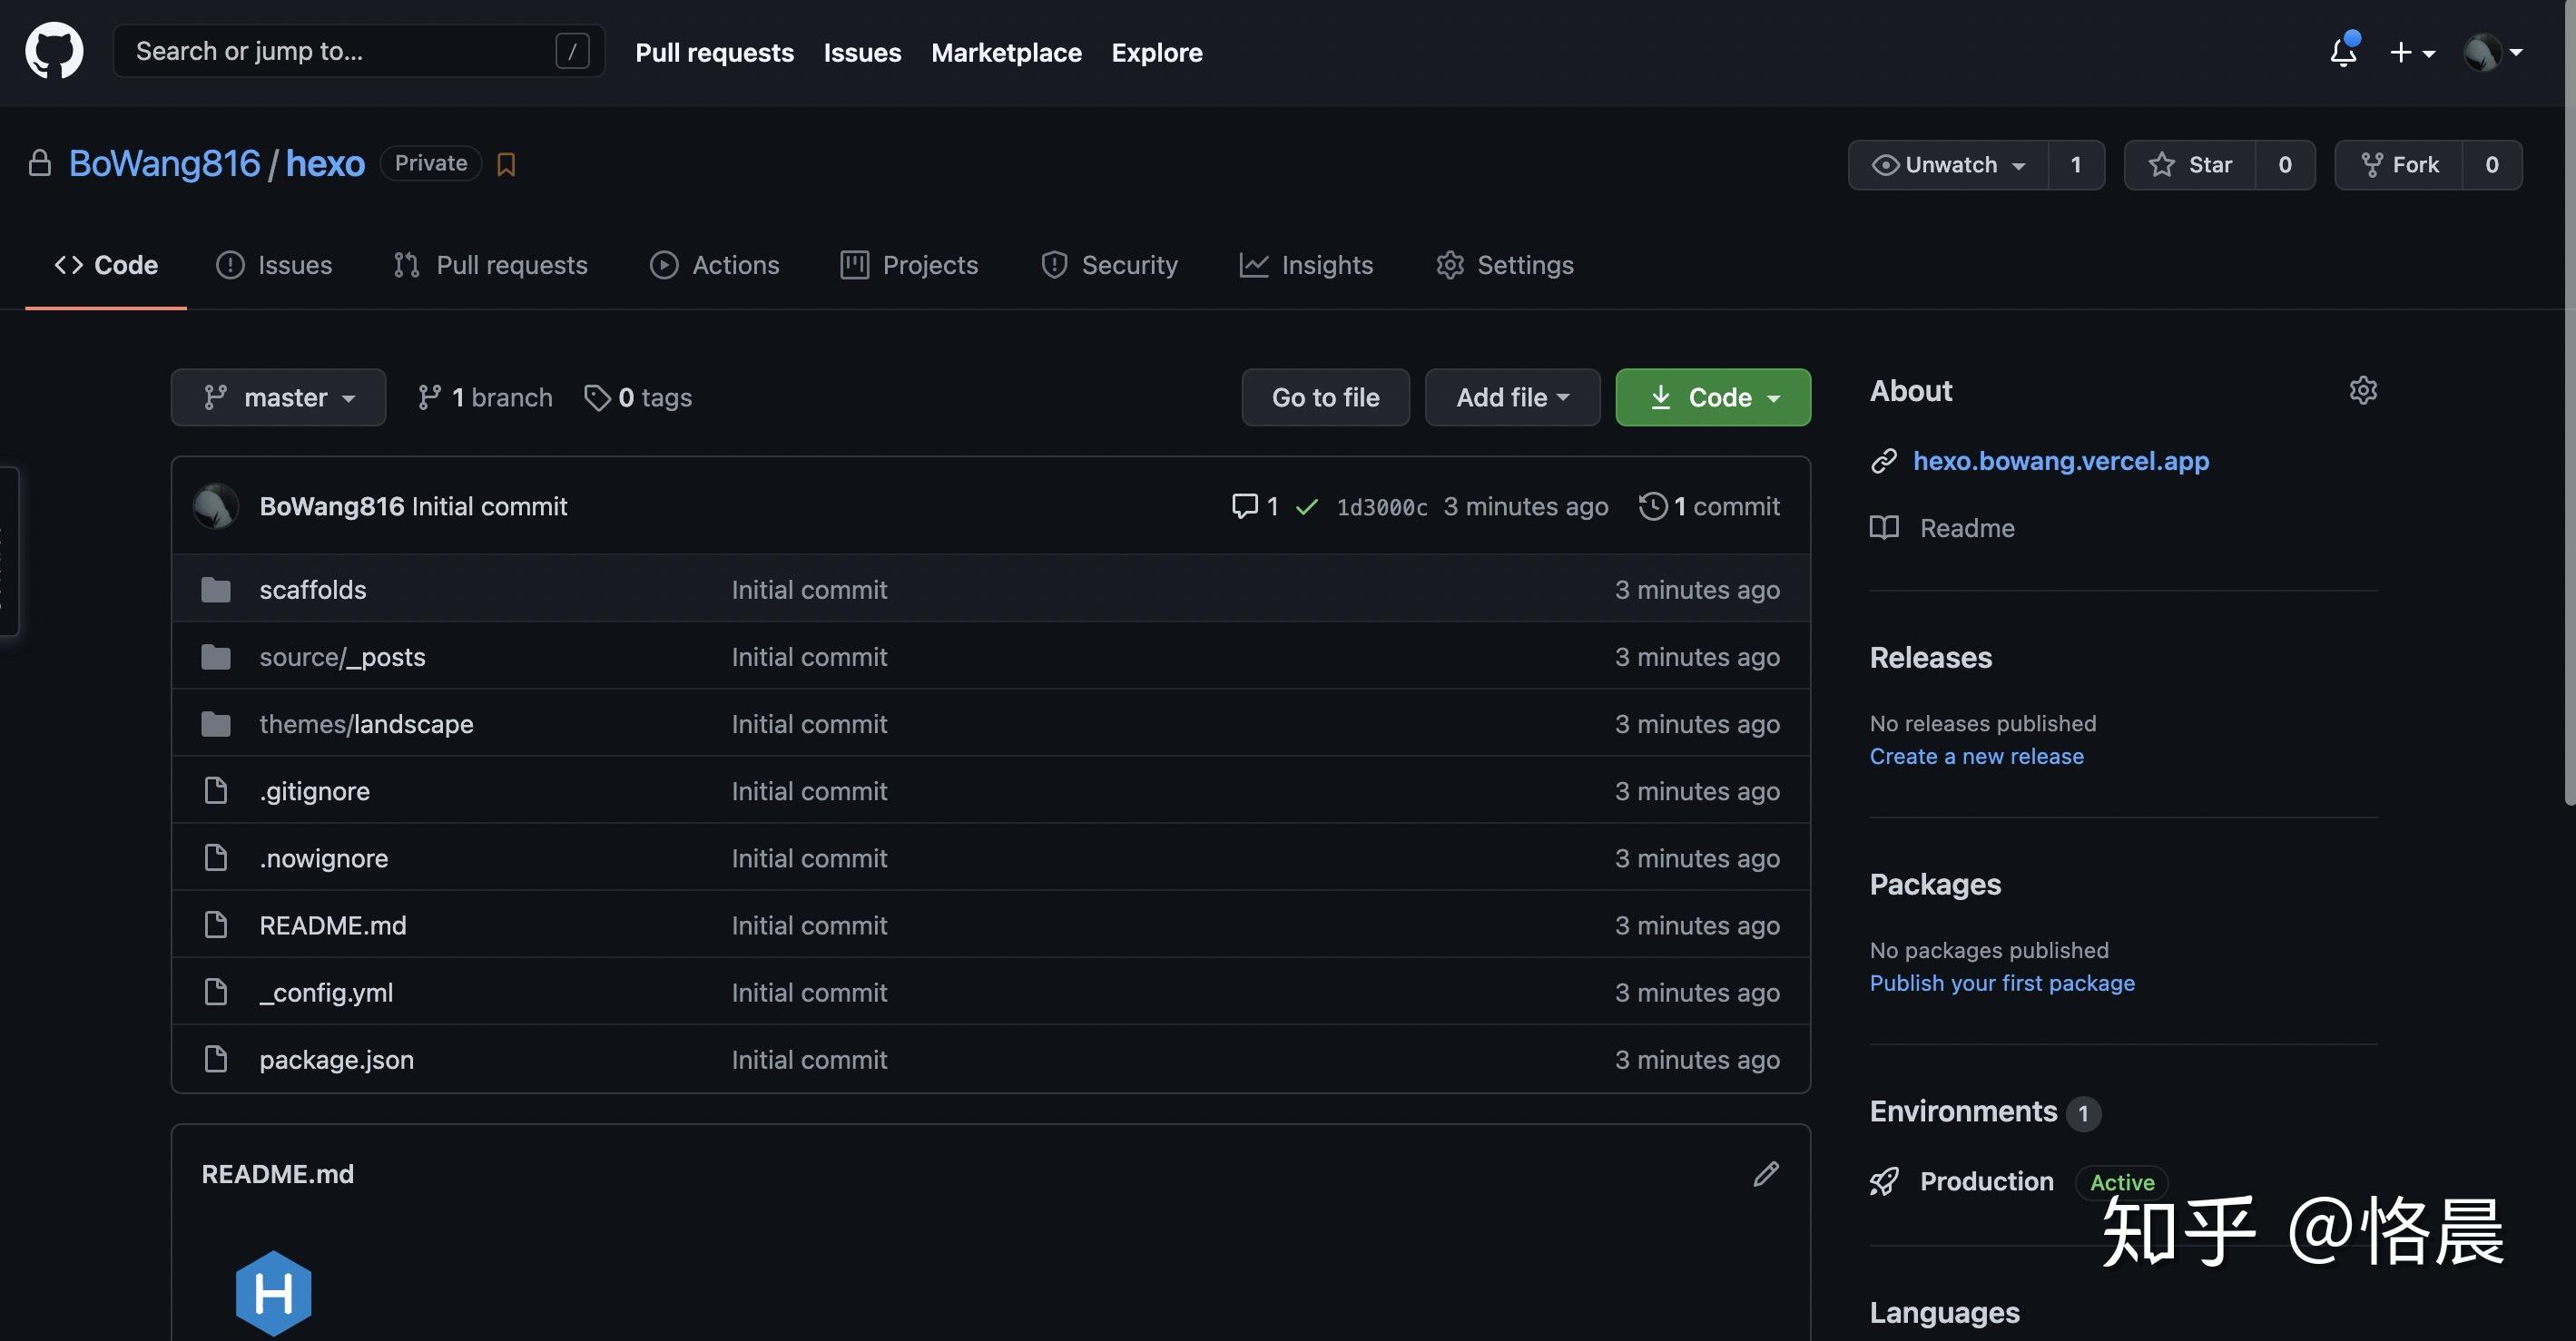Open commit comments speech bubble icon
The width and height of the screenshot is (2576, 1341).
(1244, 505)
